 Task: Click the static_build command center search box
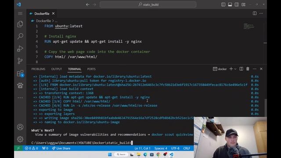pos(148,5)
